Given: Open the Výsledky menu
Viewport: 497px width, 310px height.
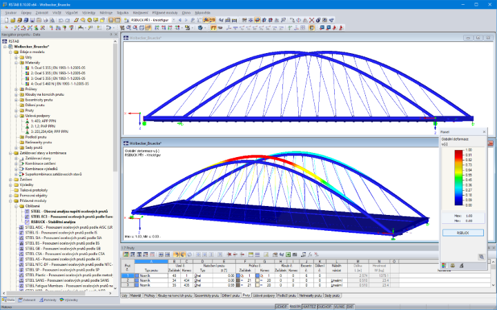Looking at the screenshot, I should (x=88, y=12).
